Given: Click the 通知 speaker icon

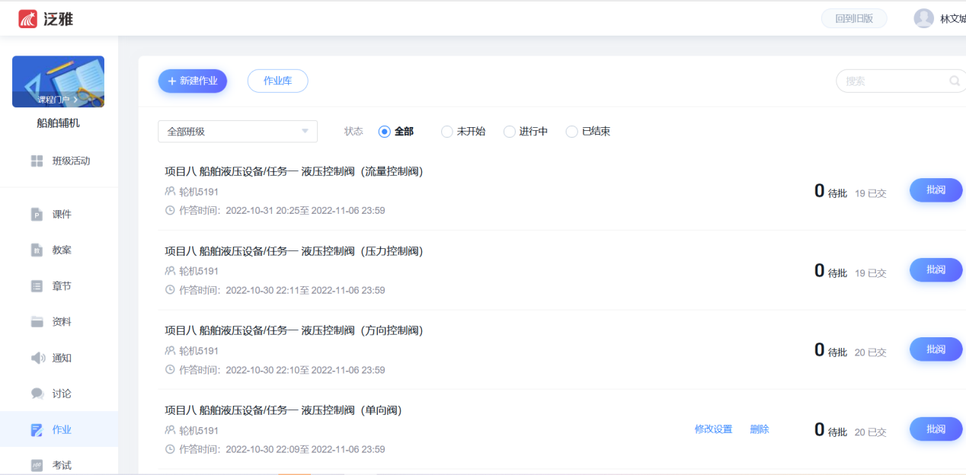Looking at the screenshot, I should click(x=37, y=358).
